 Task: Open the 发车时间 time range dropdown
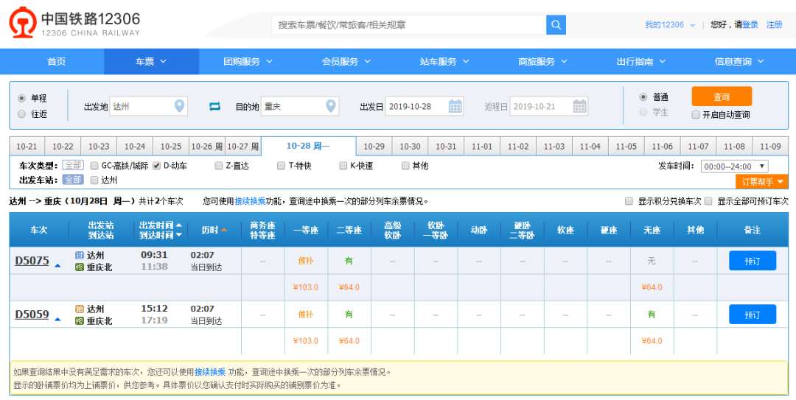tap(735, 166)
